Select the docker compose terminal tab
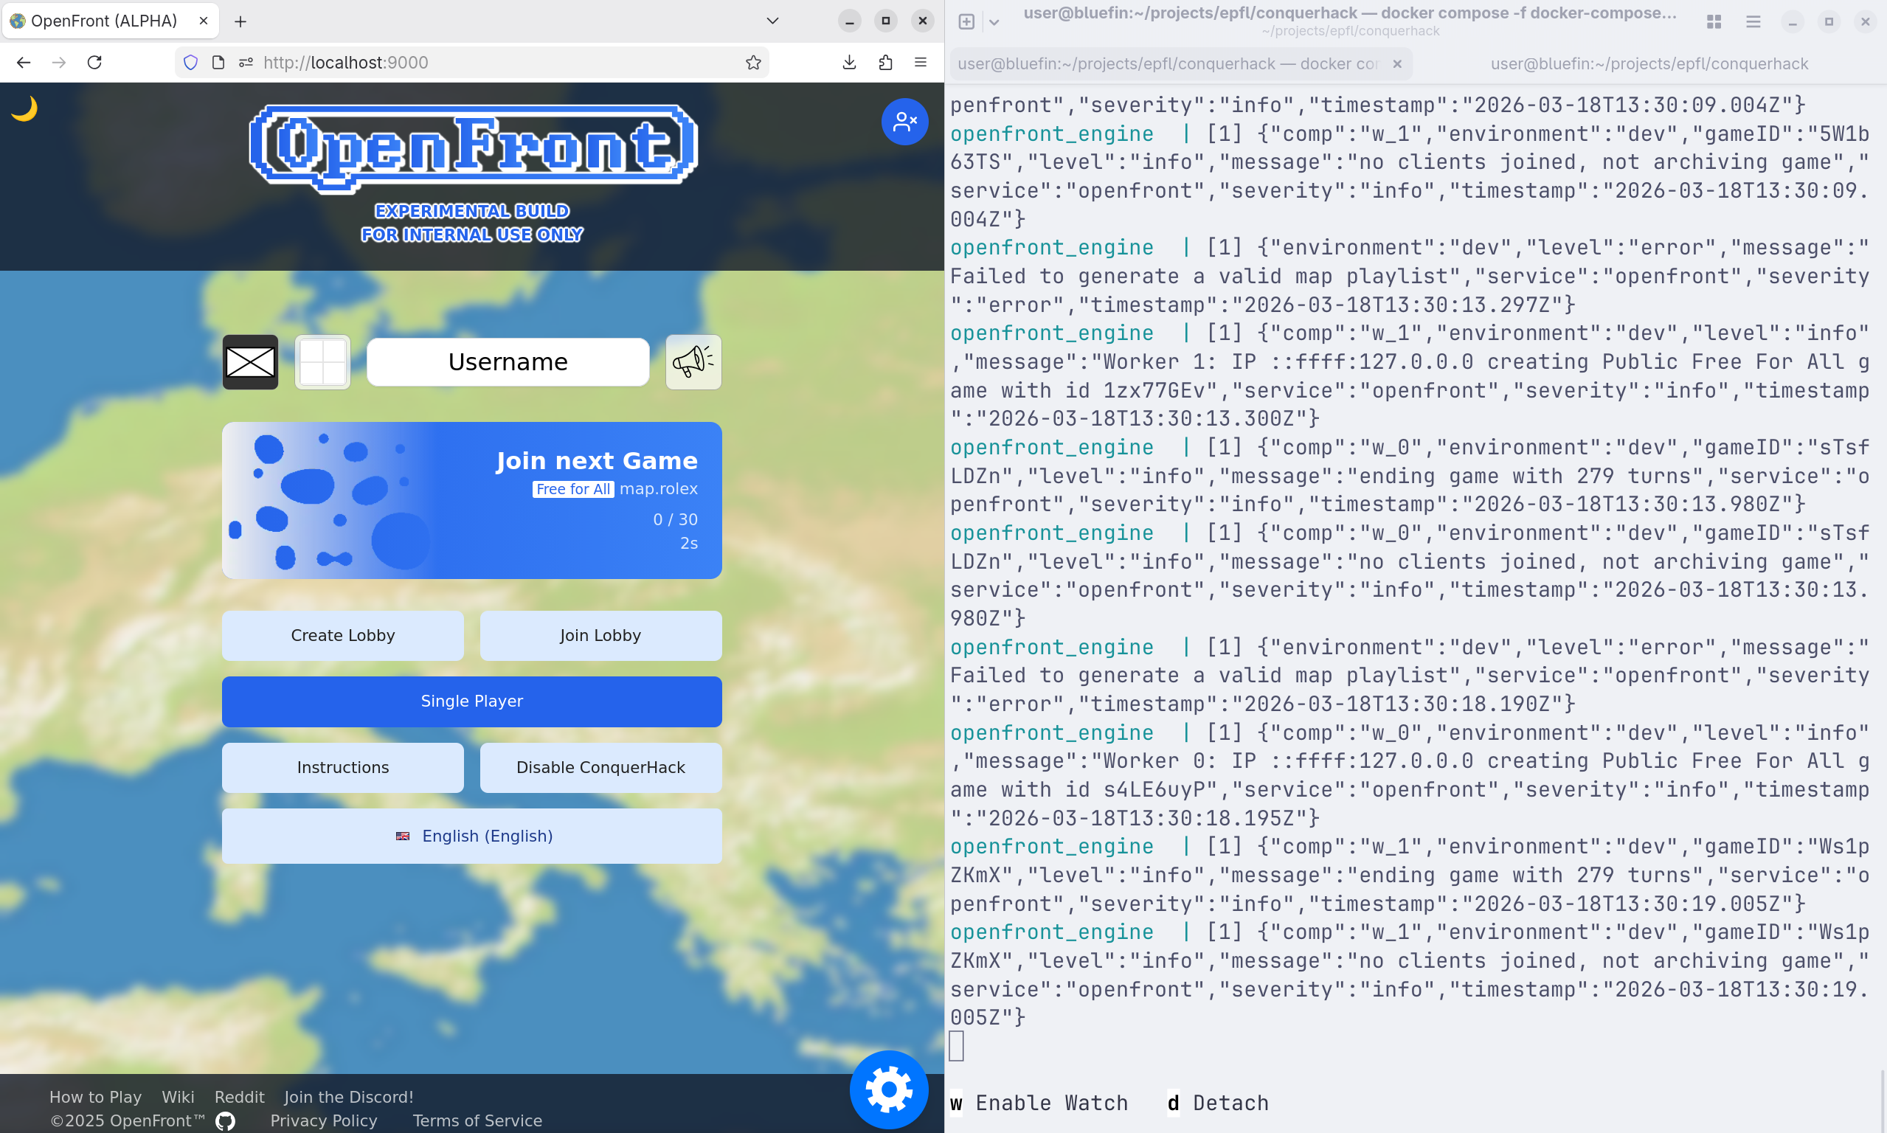Image resolution: width=1887 pixels, height=1133 pixels. 1180,64
